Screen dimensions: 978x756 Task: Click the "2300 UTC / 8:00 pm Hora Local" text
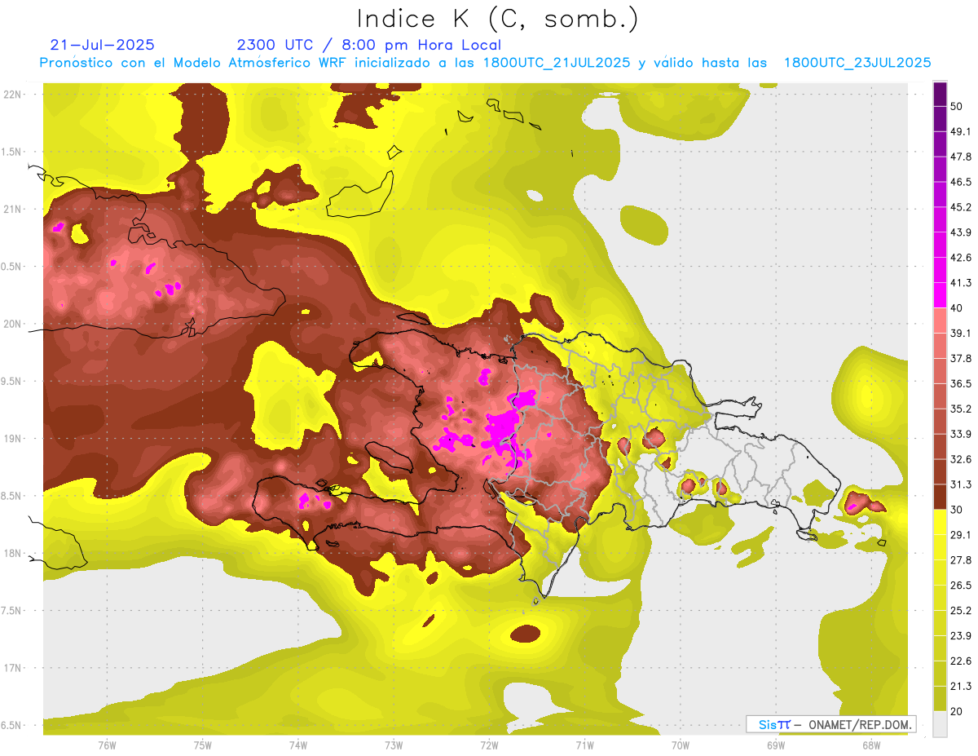[x=369, y=45]
